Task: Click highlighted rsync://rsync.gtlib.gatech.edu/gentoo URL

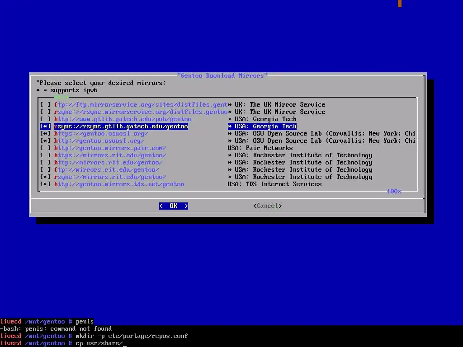Action: (121, 127)
